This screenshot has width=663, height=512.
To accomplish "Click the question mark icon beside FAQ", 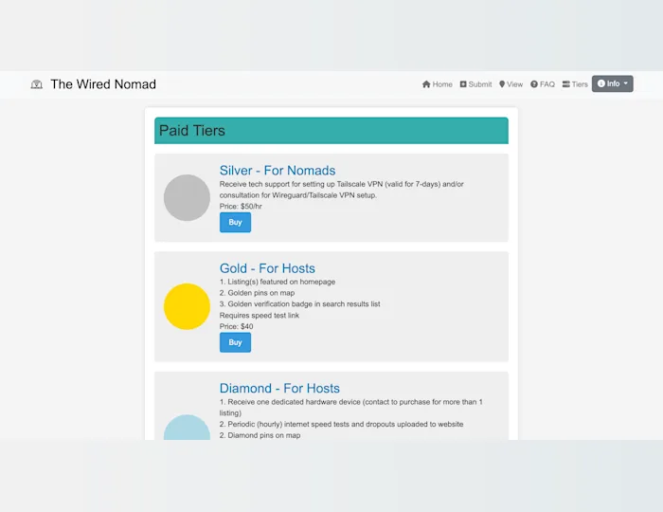I will pos(534,84).
